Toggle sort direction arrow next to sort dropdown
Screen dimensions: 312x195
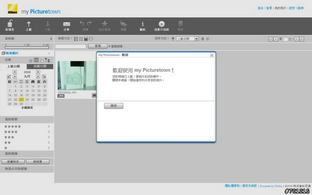173,39
